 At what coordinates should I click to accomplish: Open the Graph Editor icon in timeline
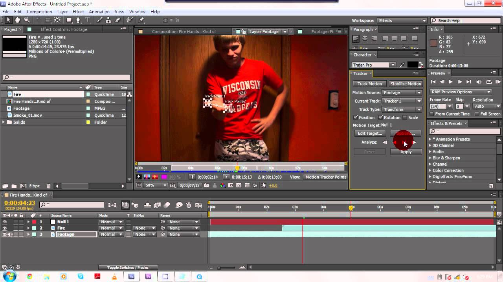[198, 205]
